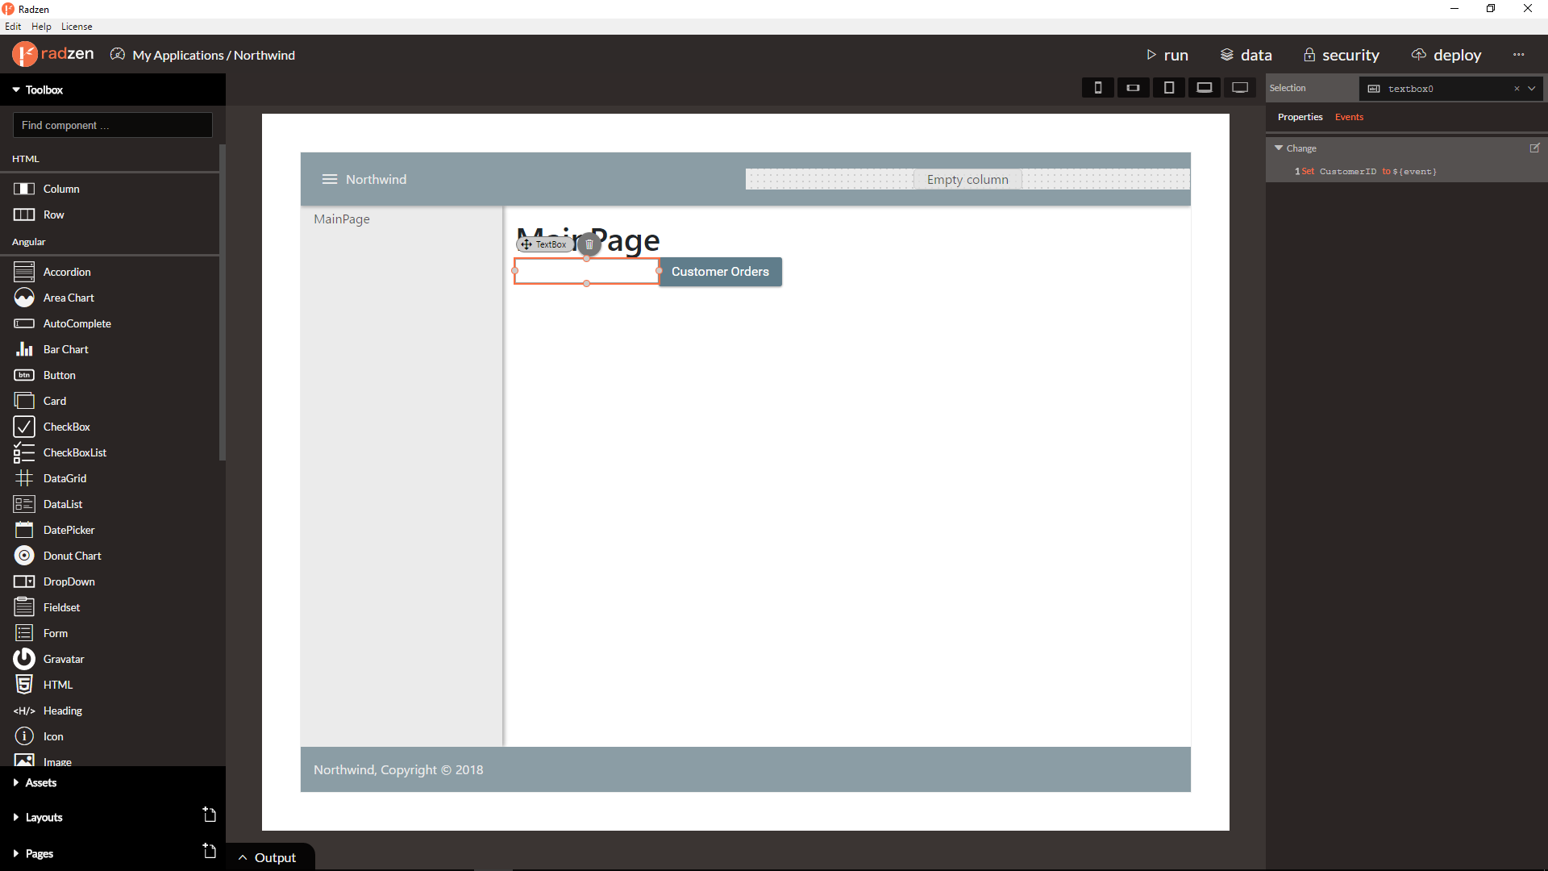Switch to tablet portrait preview
Image resolution: width=1548 pixels, height=871 pixels.
pos(1168,87)
